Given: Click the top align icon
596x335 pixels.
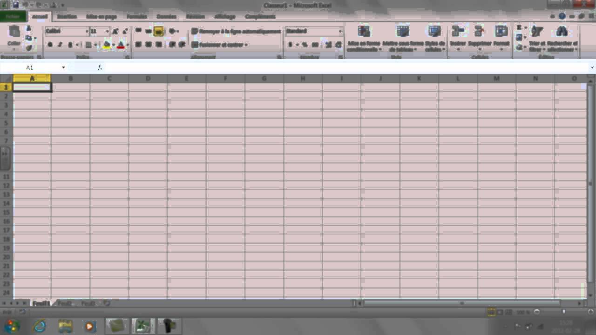Looking at the screenshot, I should pos(138,31).
